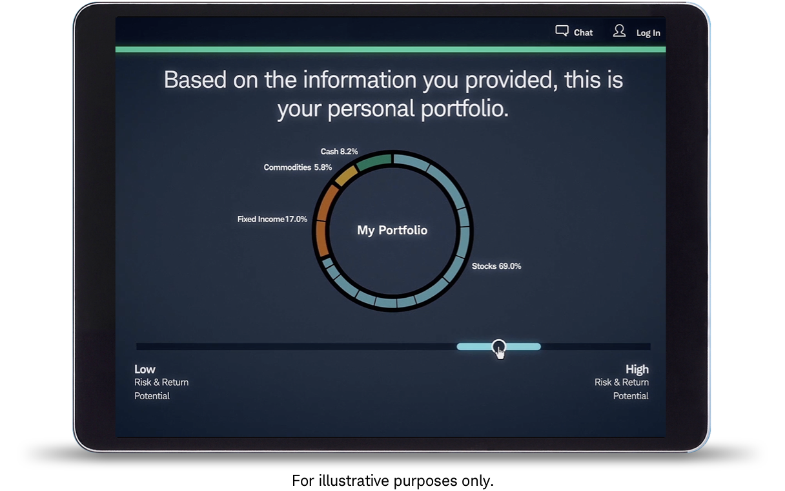Viewport: 785px width, 491px height.
Task: Click the risk slider round handle
Action: (x=499, y=347)
